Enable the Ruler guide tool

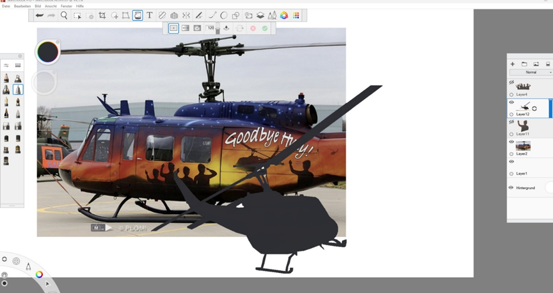[162, 15]
